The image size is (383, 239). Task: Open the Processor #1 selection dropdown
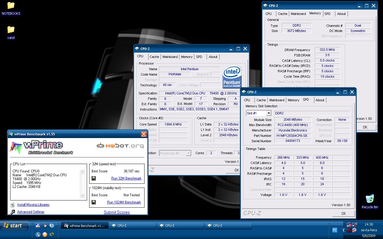click(x=189, y=153)
